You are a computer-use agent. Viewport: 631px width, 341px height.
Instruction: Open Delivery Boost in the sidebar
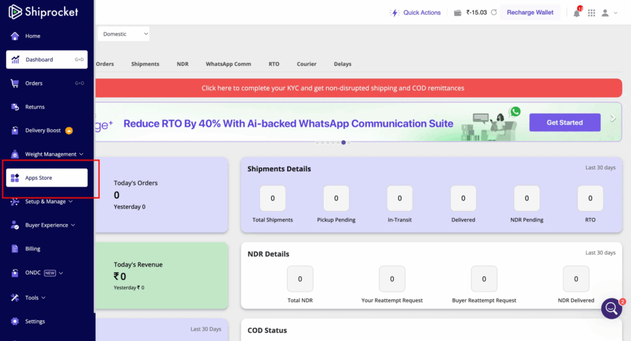[x=43, y=130]
